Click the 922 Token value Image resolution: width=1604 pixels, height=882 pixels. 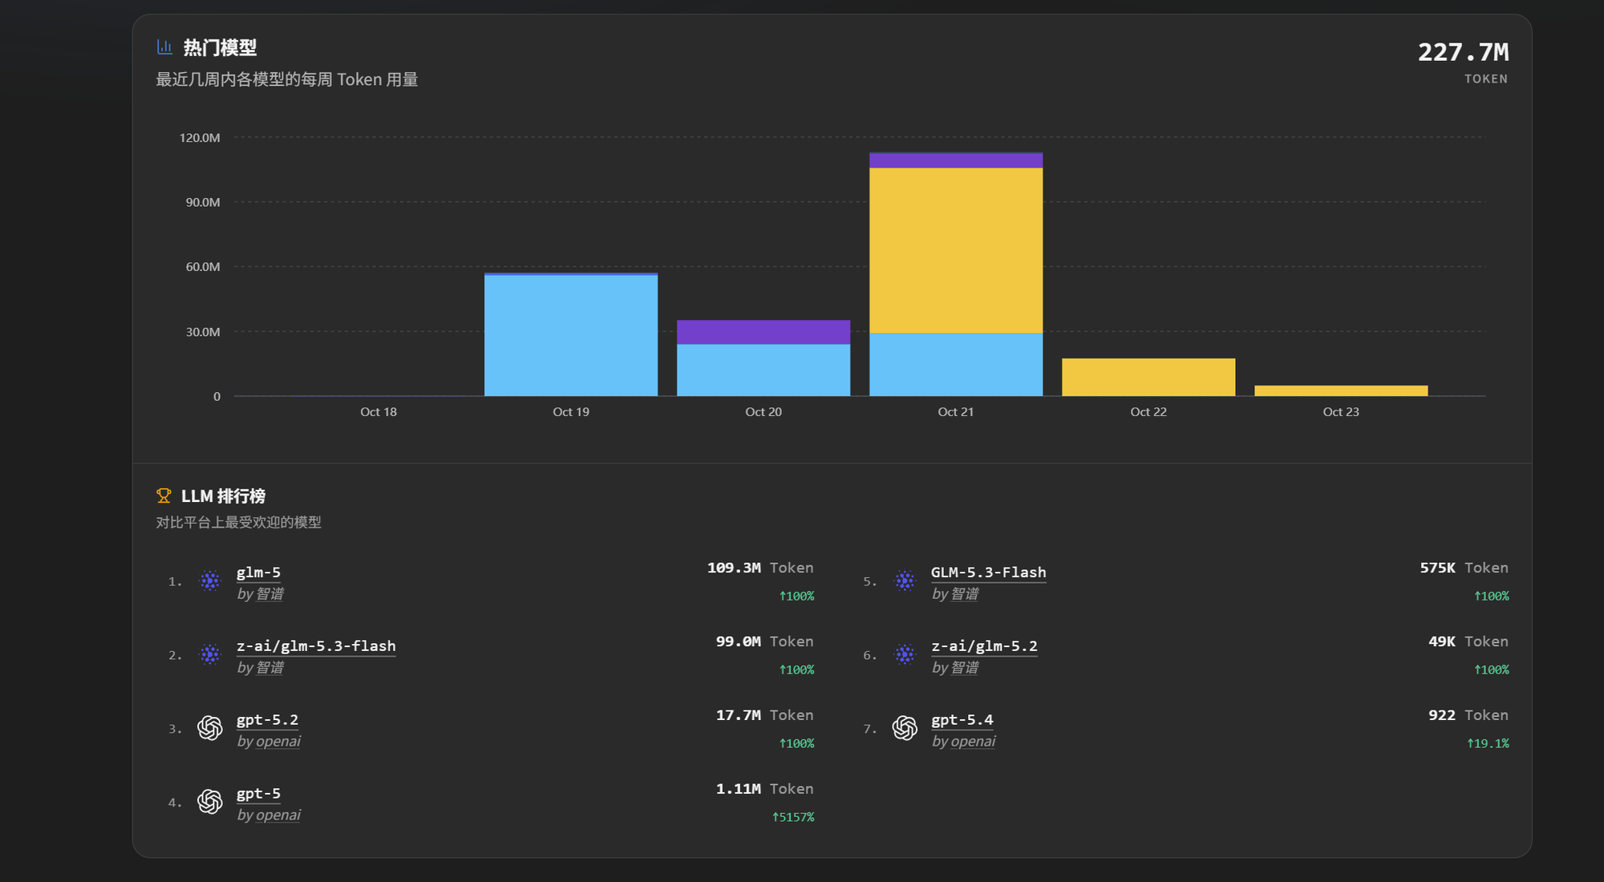pyautogui.click(x=1468, y=715)
